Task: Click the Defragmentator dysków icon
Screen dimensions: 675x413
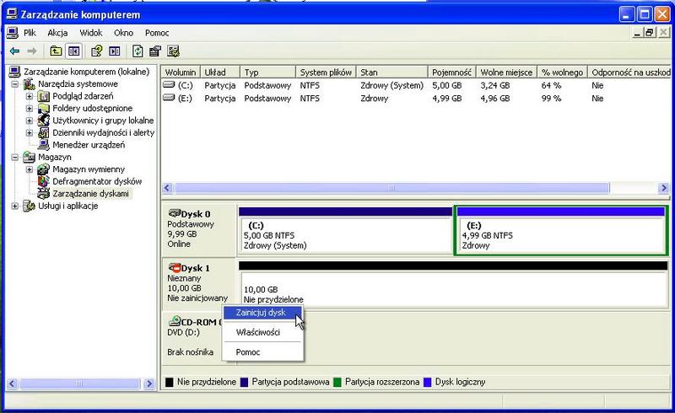Action: click(x=44, y=181)
